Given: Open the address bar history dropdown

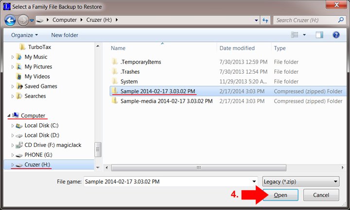Looking at the screenshot, I should [x=256, y=20].
